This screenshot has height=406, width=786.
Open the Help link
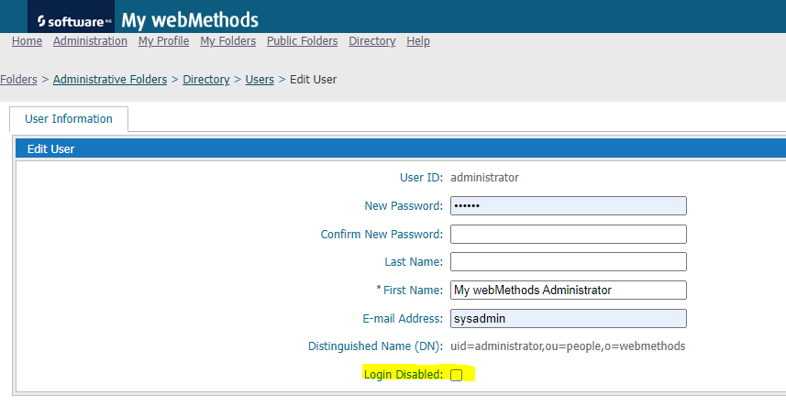pyautogui.click(x=418, y=41)
